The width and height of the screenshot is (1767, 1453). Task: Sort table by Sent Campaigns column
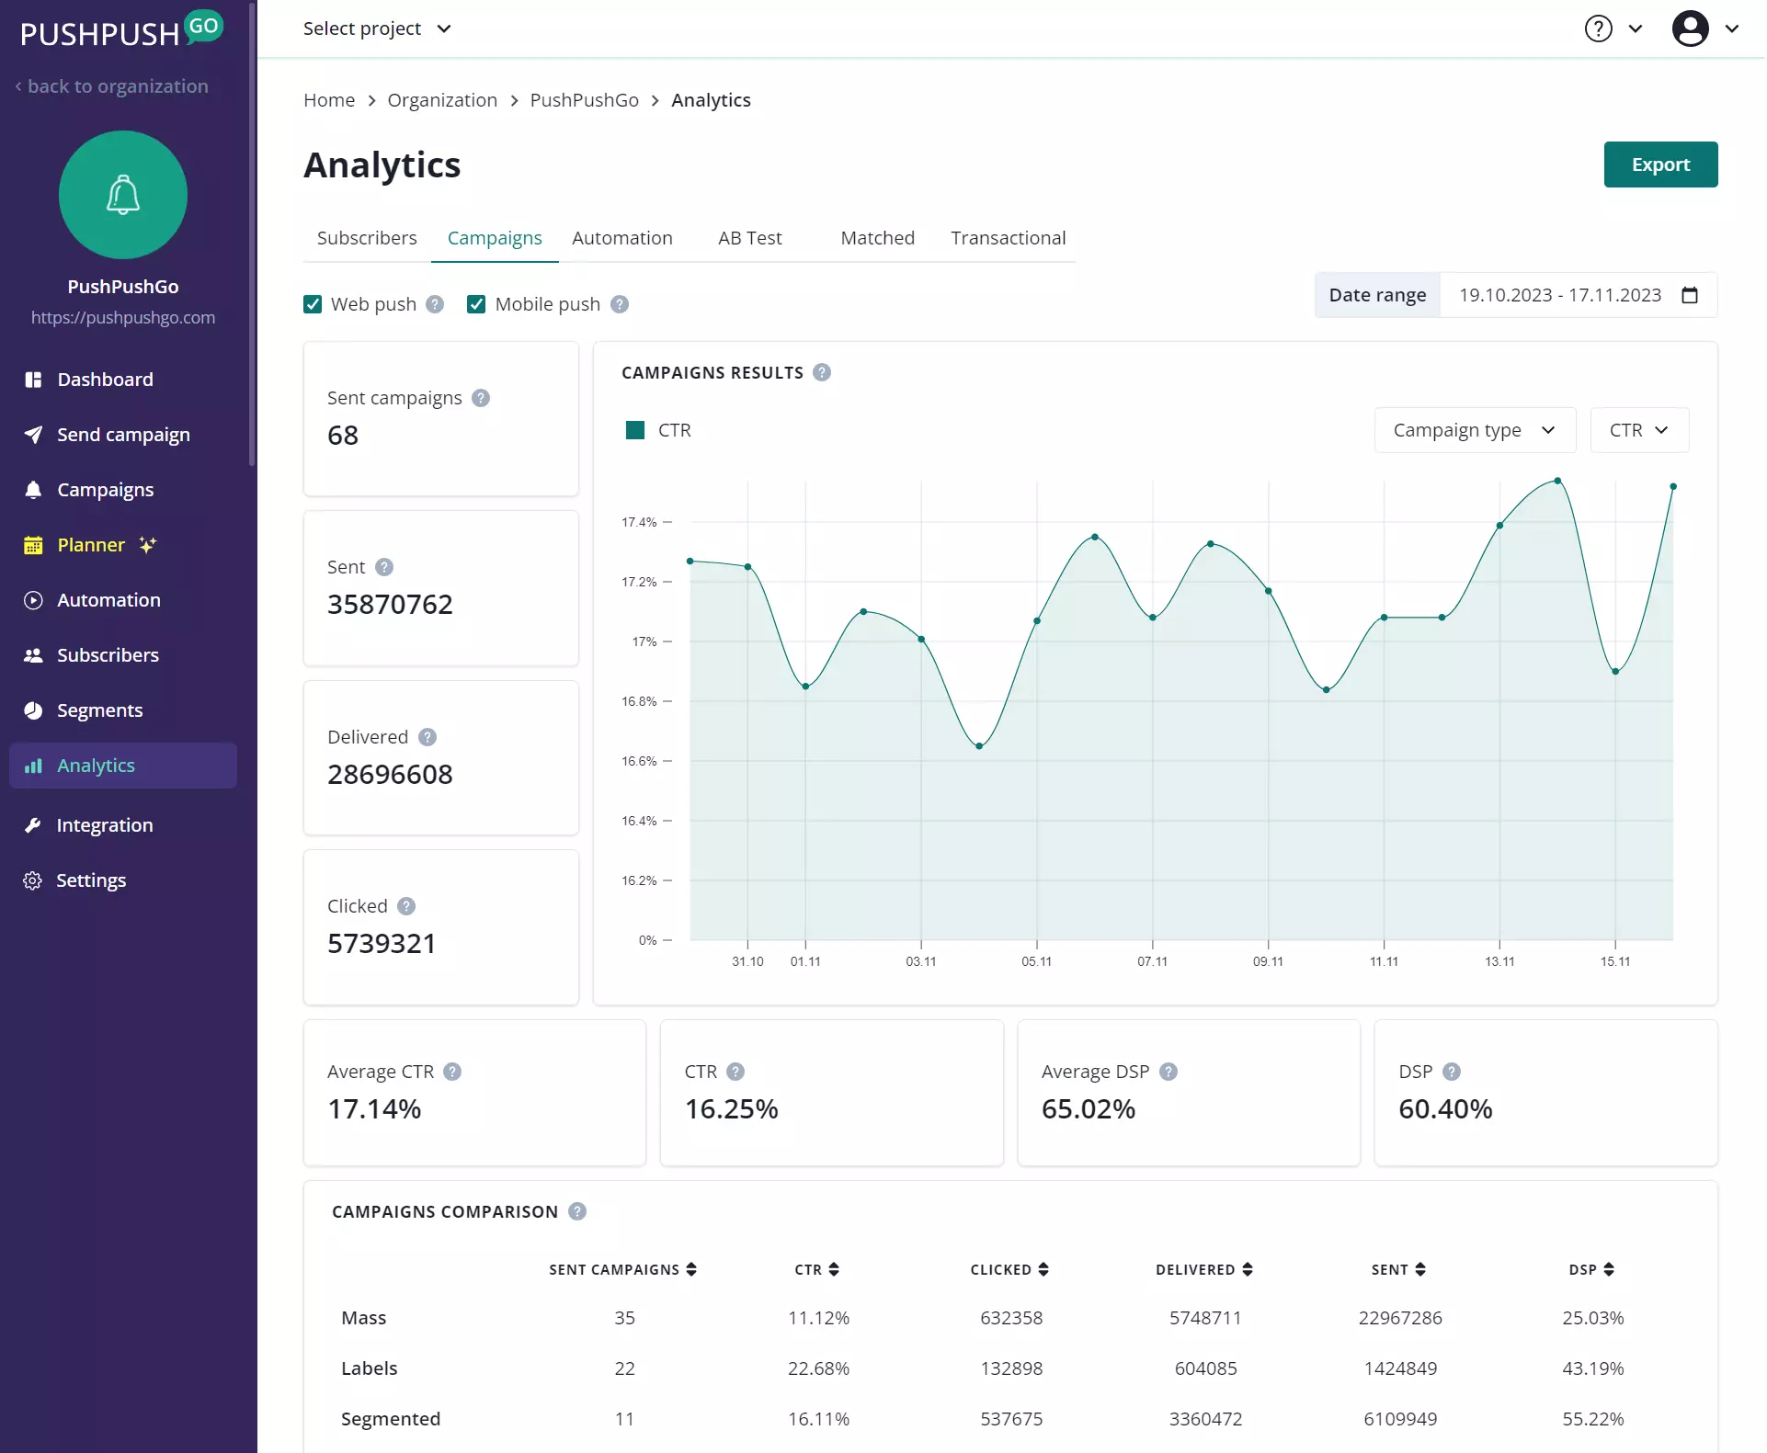point(623,1269)
